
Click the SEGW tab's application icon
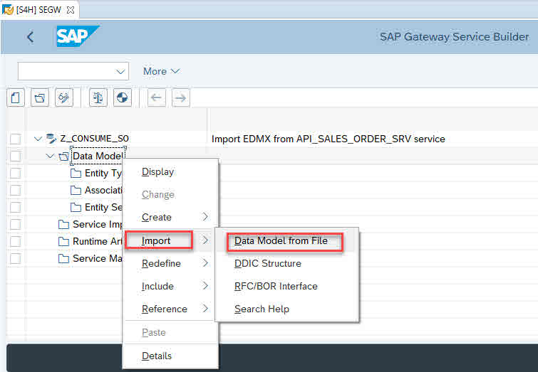[8, 9]
